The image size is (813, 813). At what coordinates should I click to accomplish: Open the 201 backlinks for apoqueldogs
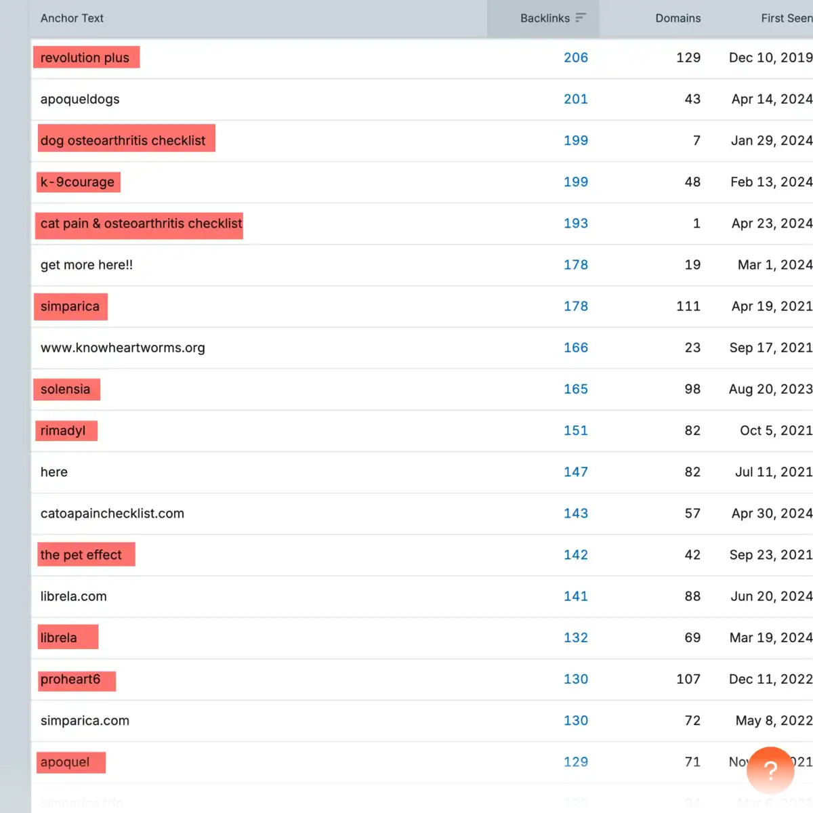pos(575,99)
